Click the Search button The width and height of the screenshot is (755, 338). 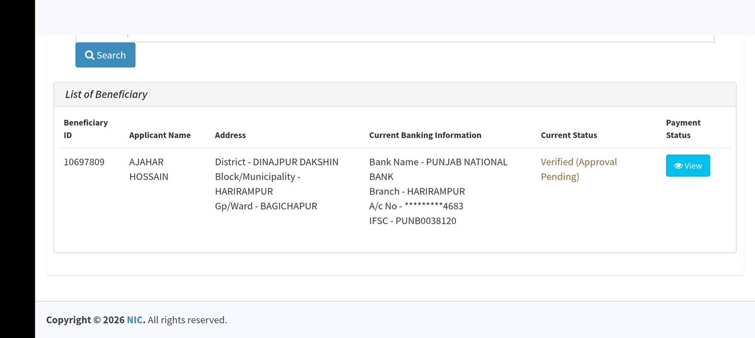tap(105, 55)
